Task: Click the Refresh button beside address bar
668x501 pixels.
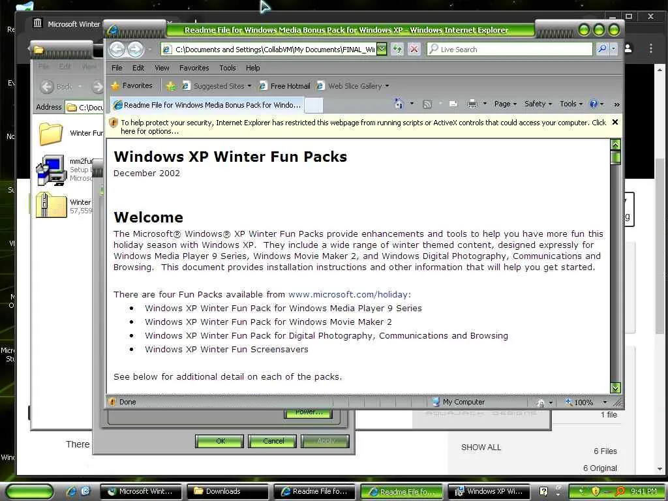Action: [x=397, y=50]
